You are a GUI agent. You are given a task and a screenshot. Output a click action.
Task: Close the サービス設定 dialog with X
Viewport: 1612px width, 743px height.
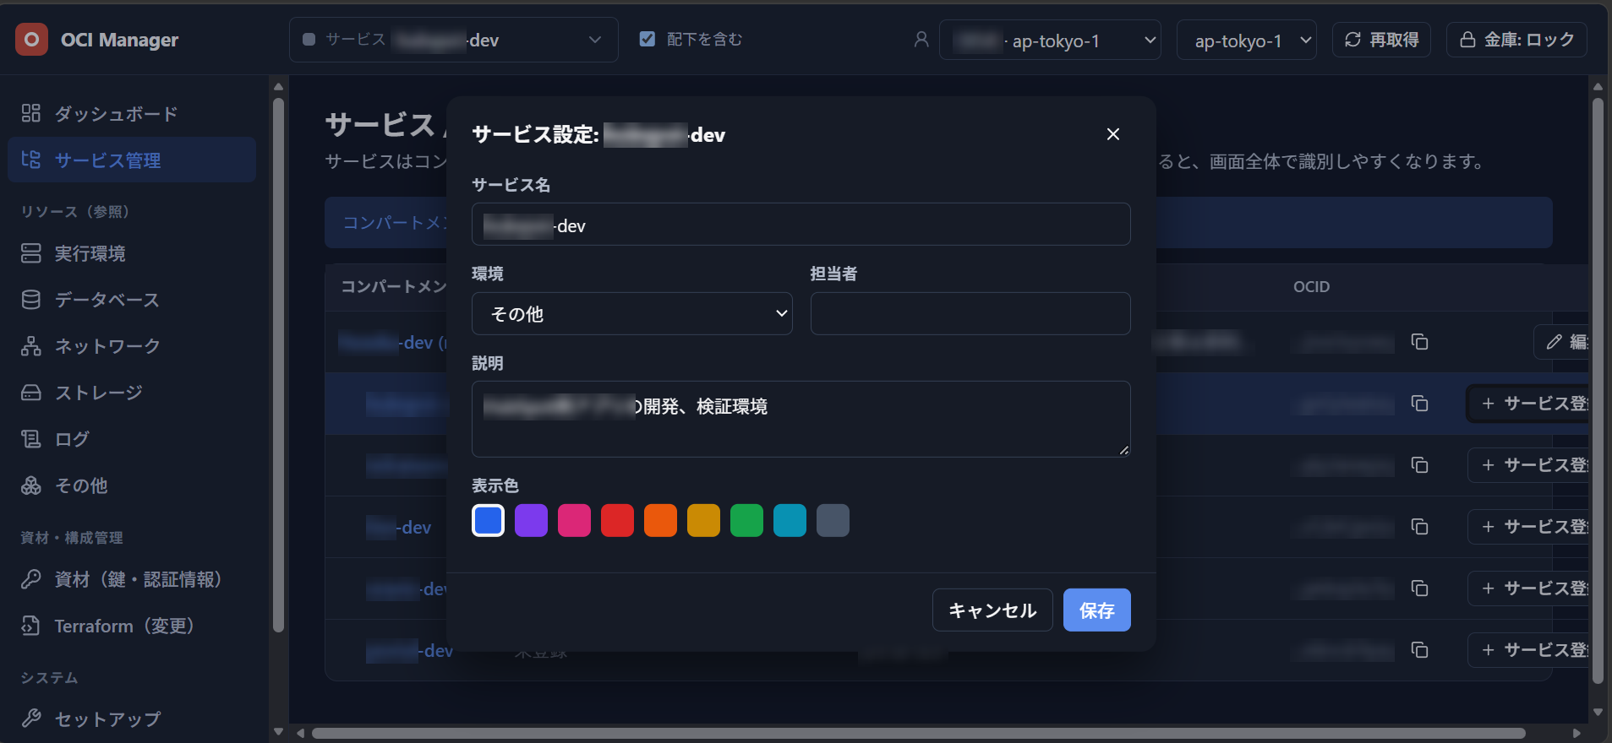[x=1113, y=134]
